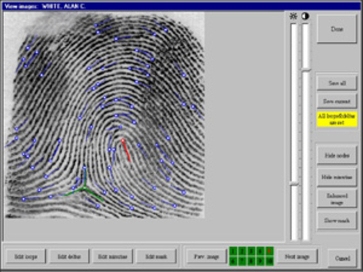Toggle the Enhanced image button
The image size is (363, 272).
(337, 199)
